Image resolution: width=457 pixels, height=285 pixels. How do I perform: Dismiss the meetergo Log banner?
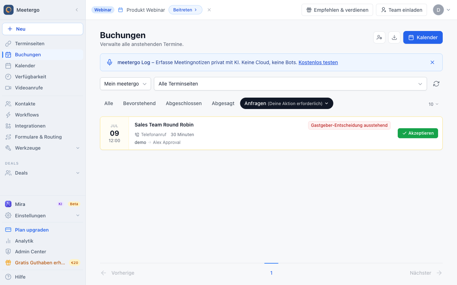point(432,62)
